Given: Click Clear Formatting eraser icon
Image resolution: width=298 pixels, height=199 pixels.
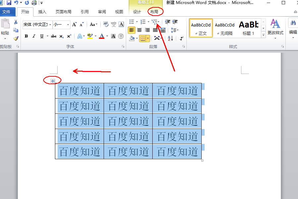Looking at the screenshot, I should coord(106,24).
